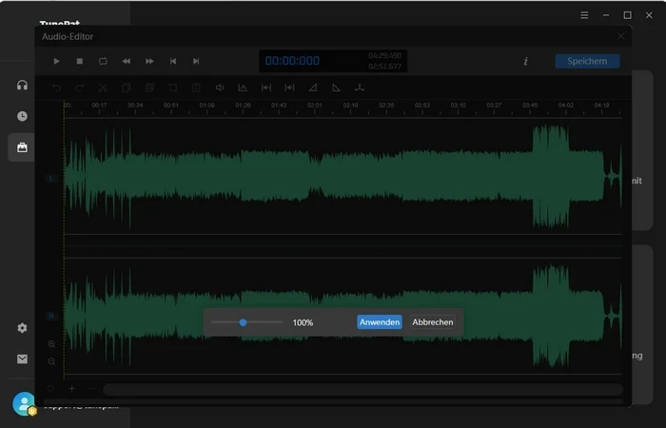Click the left channel waveform
Viewport: 666px width, 428px height.
pyautogui.click(x=343, y=176)
